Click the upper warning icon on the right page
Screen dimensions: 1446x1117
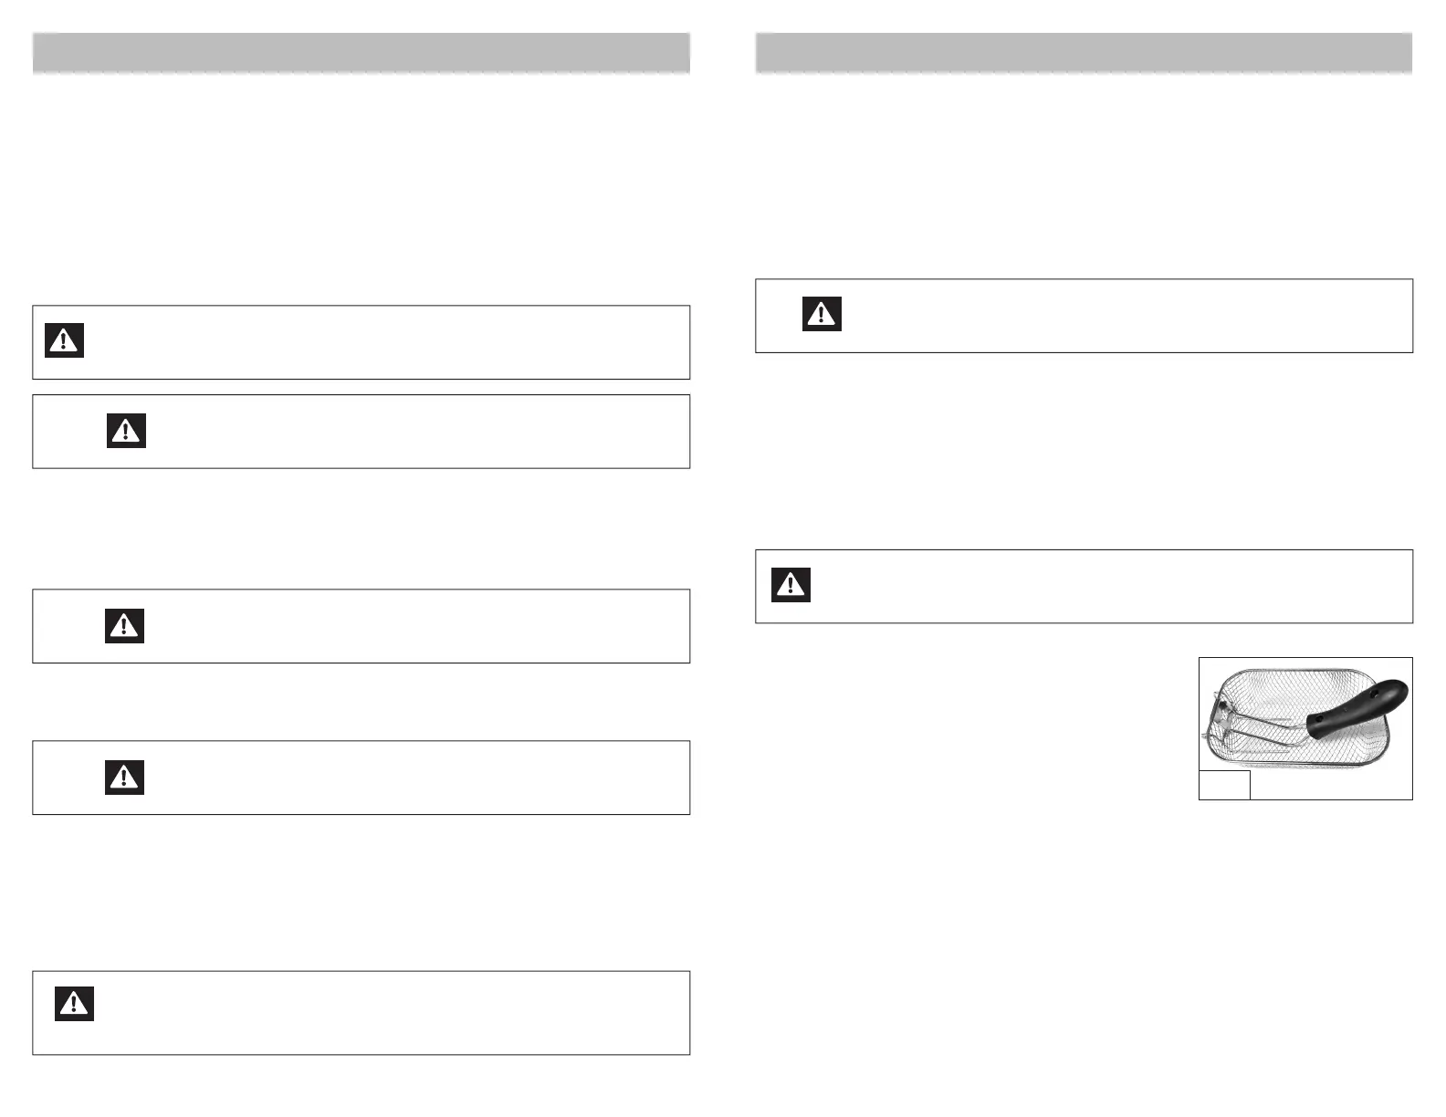pos(822,314)
